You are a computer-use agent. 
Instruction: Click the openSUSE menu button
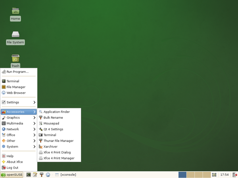12,175
